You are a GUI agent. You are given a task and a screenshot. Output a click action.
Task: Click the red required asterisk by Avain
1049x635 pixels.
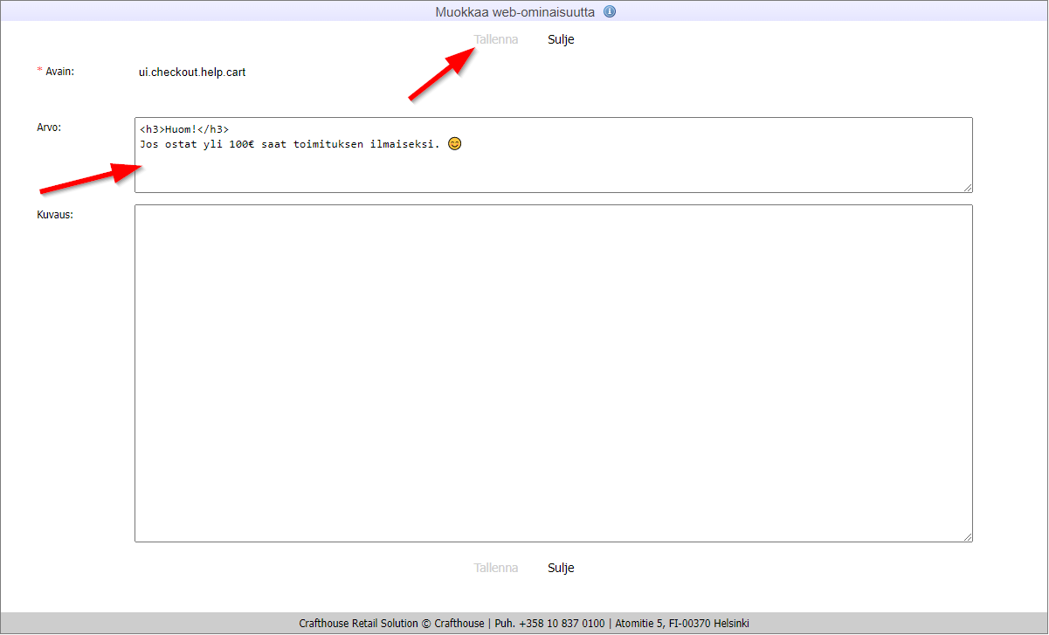pos(39,72)
